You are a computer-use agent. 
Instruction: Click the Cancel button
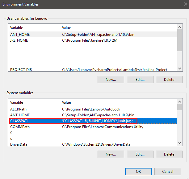168,171
